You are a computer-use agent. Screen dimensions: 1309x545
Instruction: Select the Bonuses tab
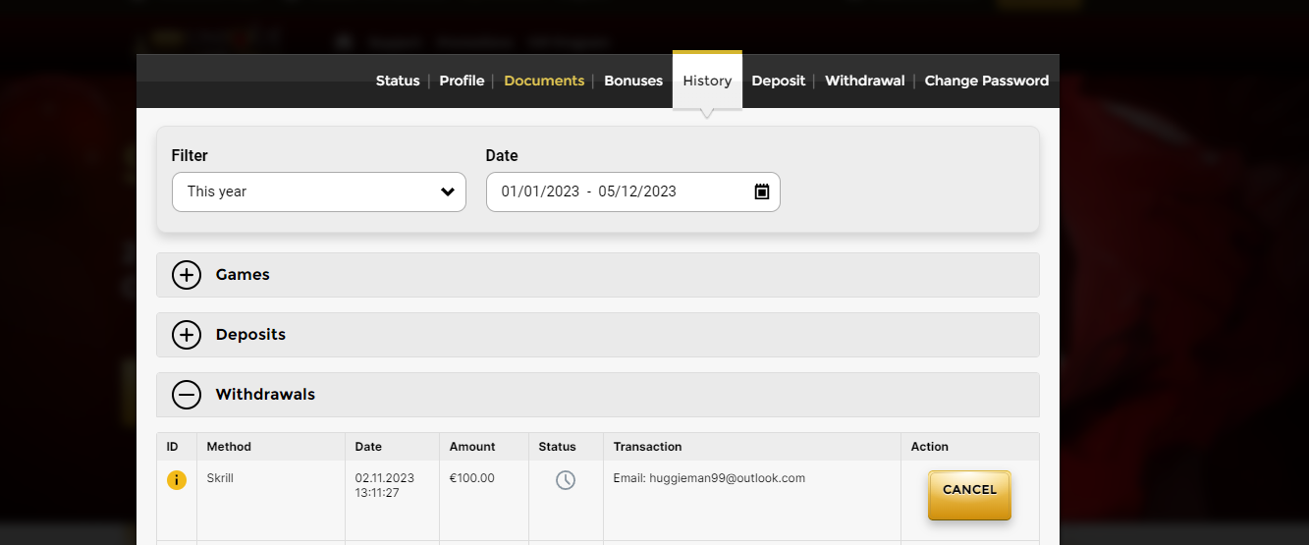point(632,81)
